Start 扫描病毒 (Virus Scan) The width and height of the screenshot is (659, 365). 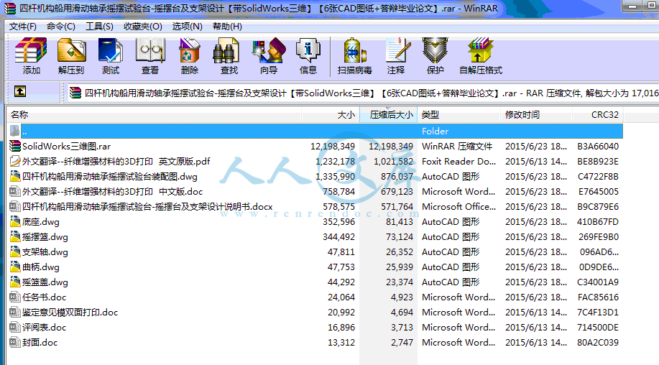tap(355, 50)
